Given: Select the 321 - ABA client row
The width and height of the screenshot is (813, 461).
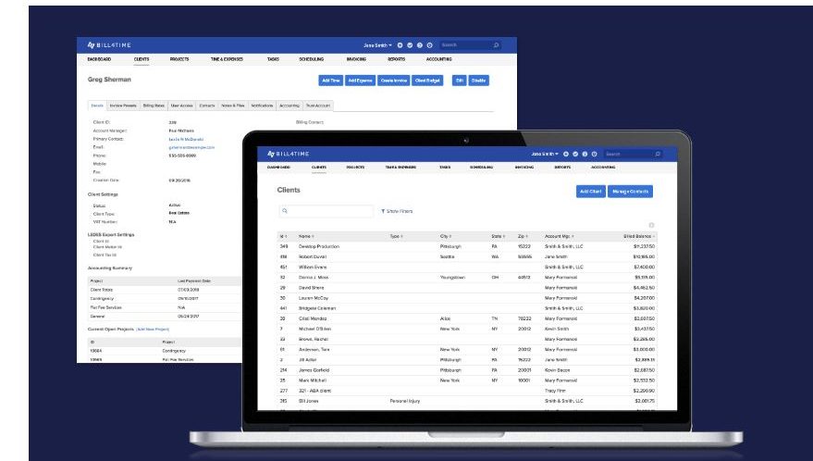Looking at the screenshot, I should click(x=467, y=391).
